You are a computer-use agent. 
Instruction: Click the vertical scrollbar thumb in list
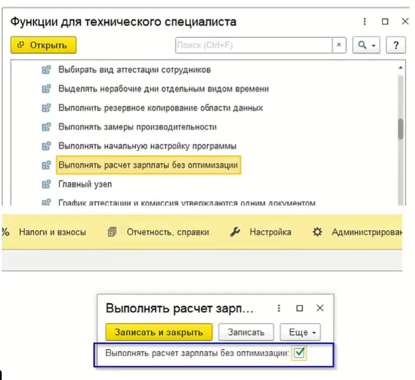[x=400, y=128]
